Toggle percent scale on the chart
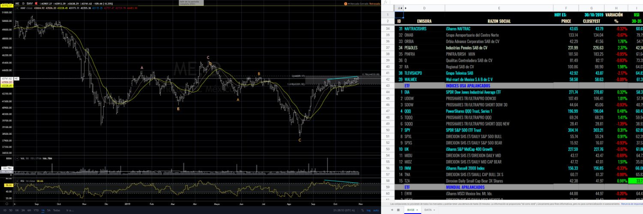This screenshot has height=214, width=643. tap(363, 210)
